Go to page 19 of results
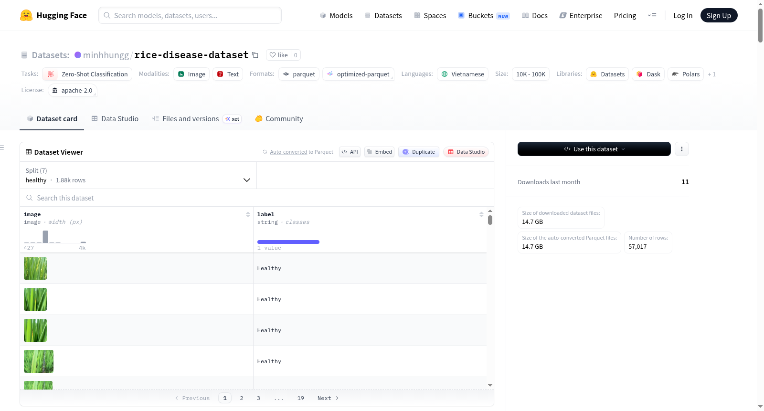764x411 pixels. [300, 398]
